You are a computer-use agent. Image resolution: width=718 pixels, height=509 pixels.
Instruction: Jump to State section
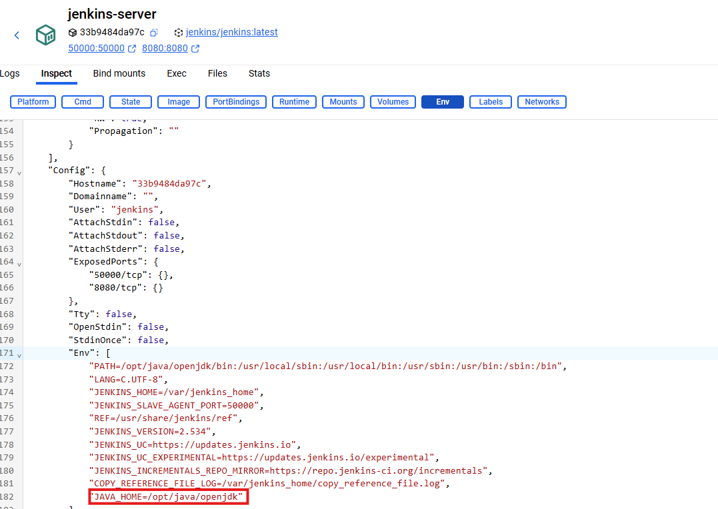131,102
